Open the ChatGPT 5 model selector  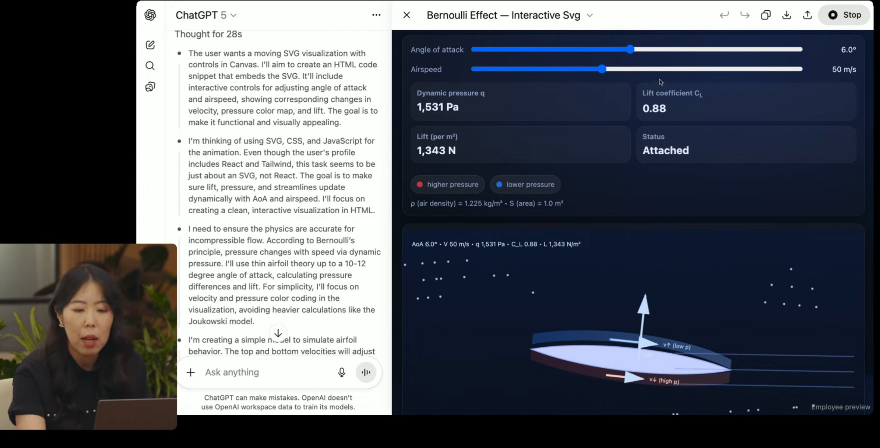click(x=206, y=15)
